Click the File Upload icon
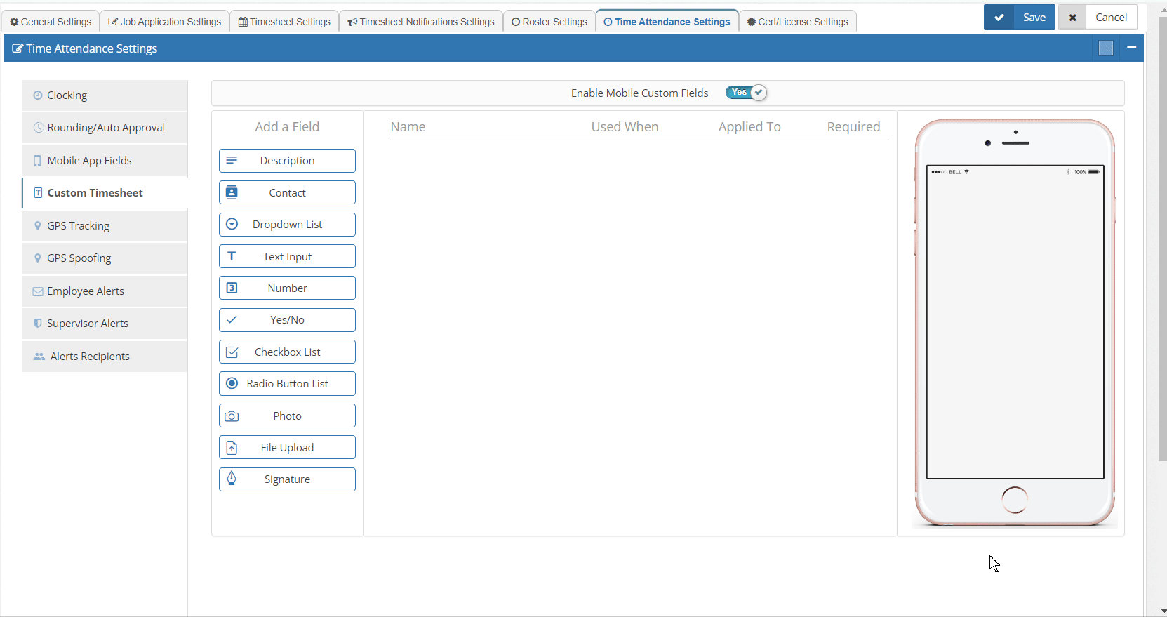This screenshot has height=617, width=1167. pyautogui.click(x=232, y=448)
